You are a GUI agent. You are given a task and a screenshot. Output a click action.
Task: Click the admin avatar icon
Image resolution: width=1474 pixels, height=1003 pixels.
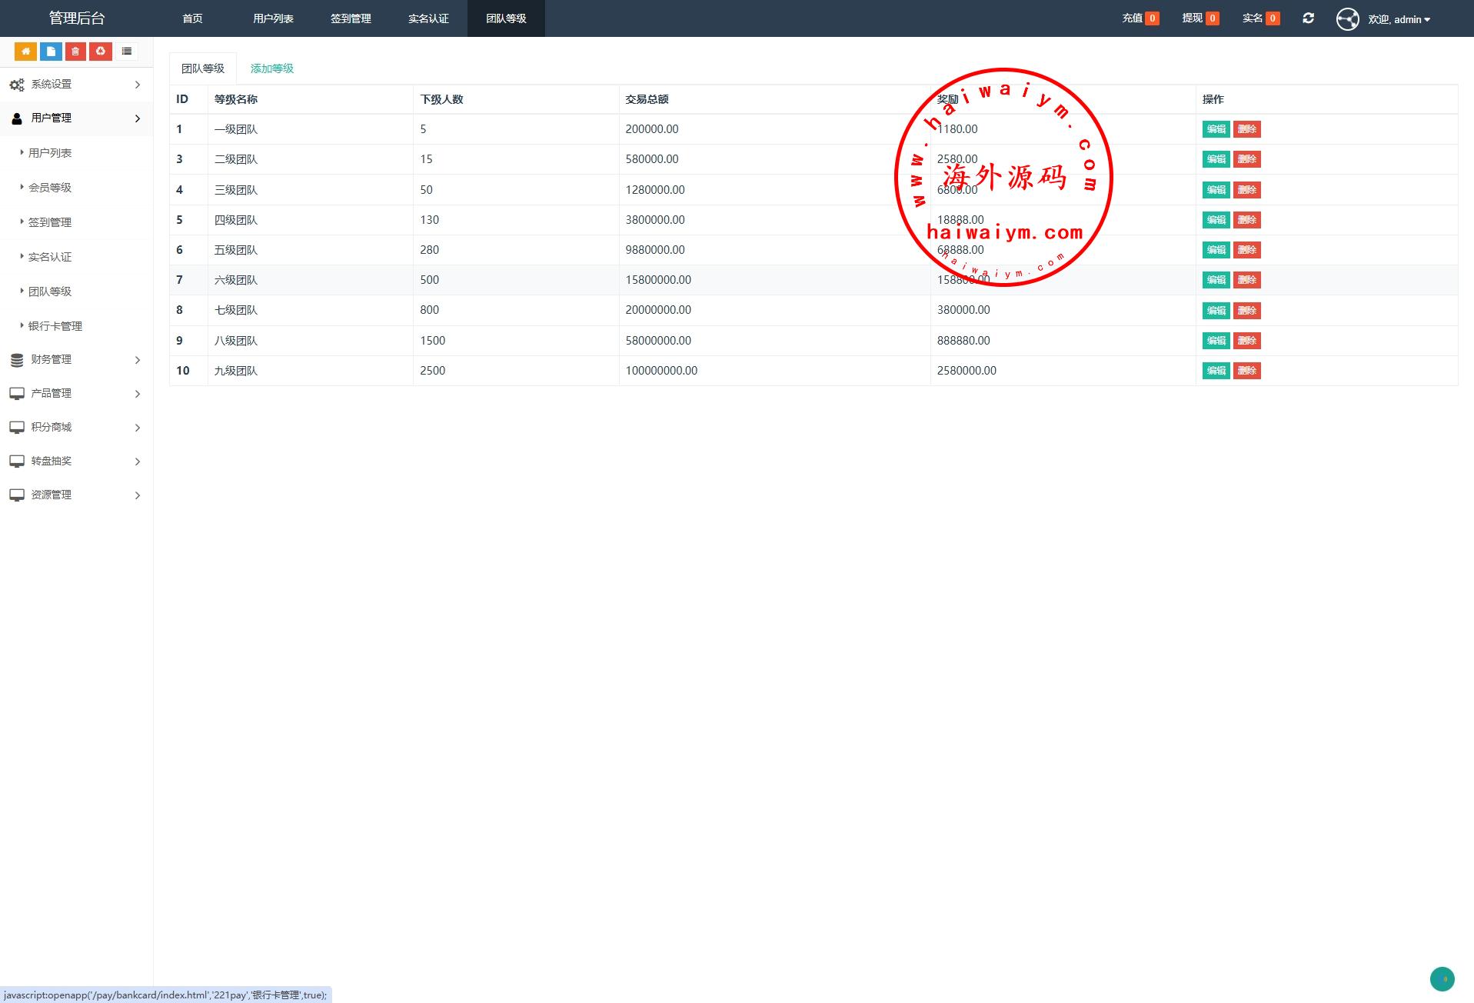coord(1347,19)
